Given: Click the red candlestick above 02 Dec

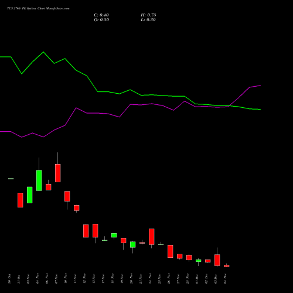Looking at the screenshot, I should coord(208,261).
